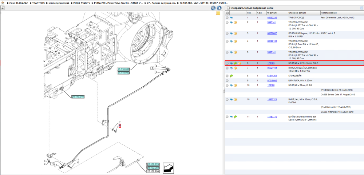Click the 'PUMA 200 - PowerDrive Tractor' breadcrumb
364x175 pixels.
tap(118, 4)
